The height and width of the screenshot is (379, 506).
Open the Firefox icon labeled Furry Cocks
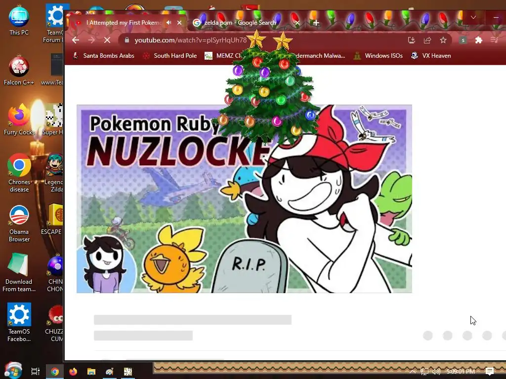point(19,120)
